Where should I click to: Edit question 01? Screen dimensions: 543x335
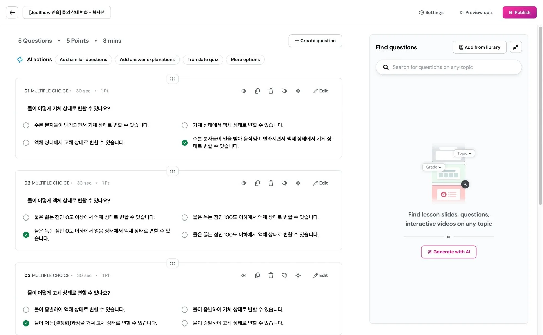tap(320, 91)
